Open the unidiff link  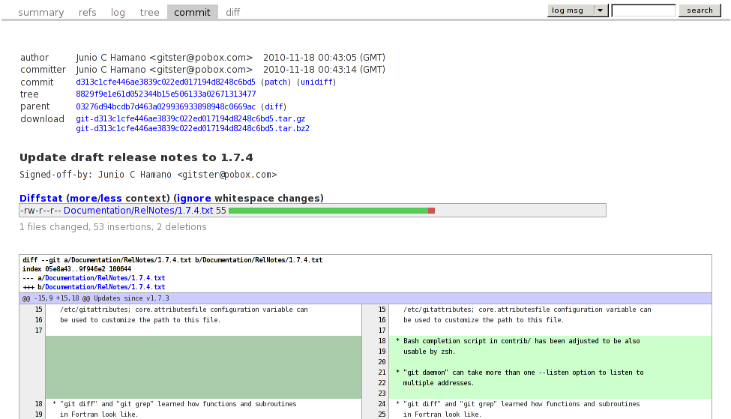pos(316,82)
